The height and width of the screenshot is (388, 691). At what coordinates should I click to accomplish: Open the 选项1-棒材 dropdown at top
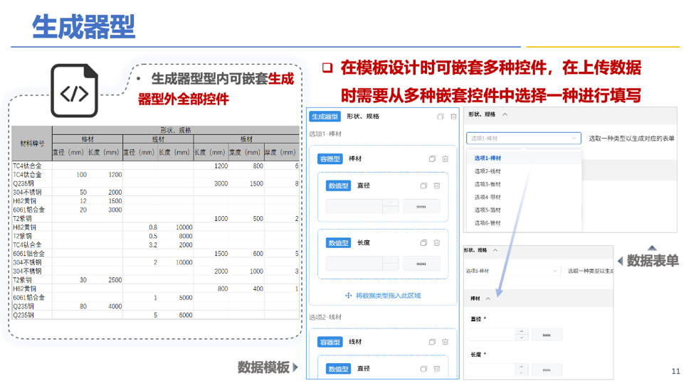point(523,139)
